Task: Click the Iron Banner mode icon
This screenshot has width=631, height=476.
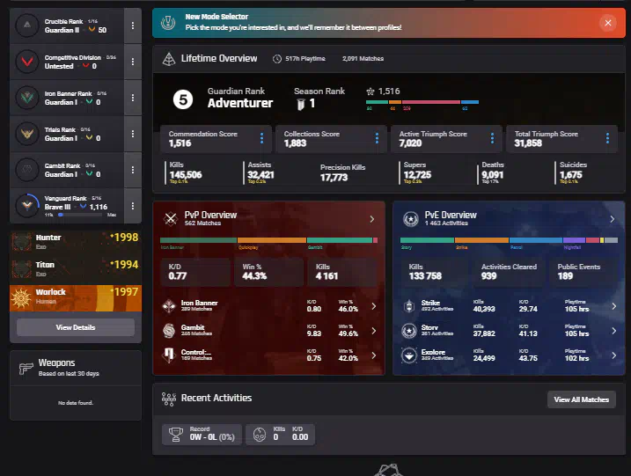Action: (x=169, y=306)
